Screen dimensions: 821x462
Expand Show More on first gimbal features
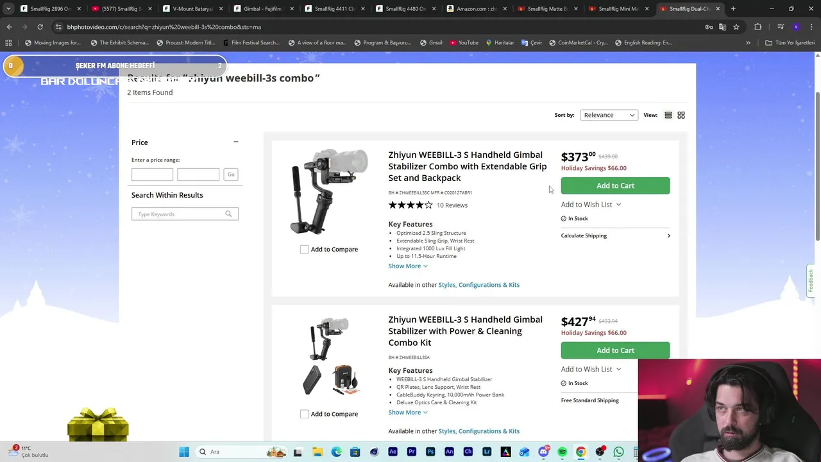pyautogui.click(x=407, y=266)
